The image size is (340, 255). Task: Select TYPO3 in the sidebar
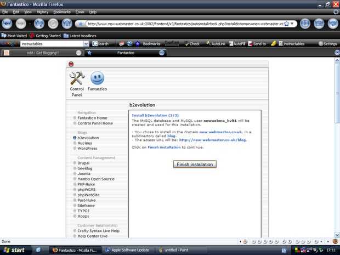(x=83, y=211)
